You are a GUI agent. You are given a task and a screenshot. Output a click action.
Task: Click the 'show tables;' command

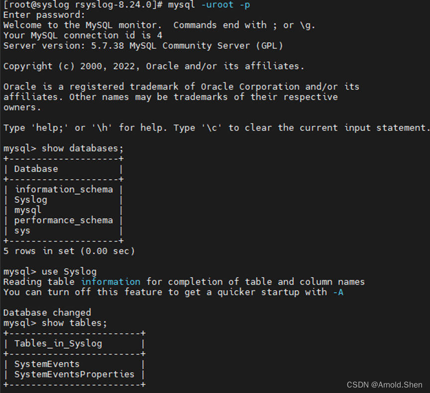[x=74, y=323]
